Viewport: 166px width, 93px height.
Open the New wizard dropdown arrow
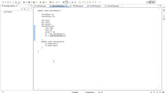click(x=6, y=2)
